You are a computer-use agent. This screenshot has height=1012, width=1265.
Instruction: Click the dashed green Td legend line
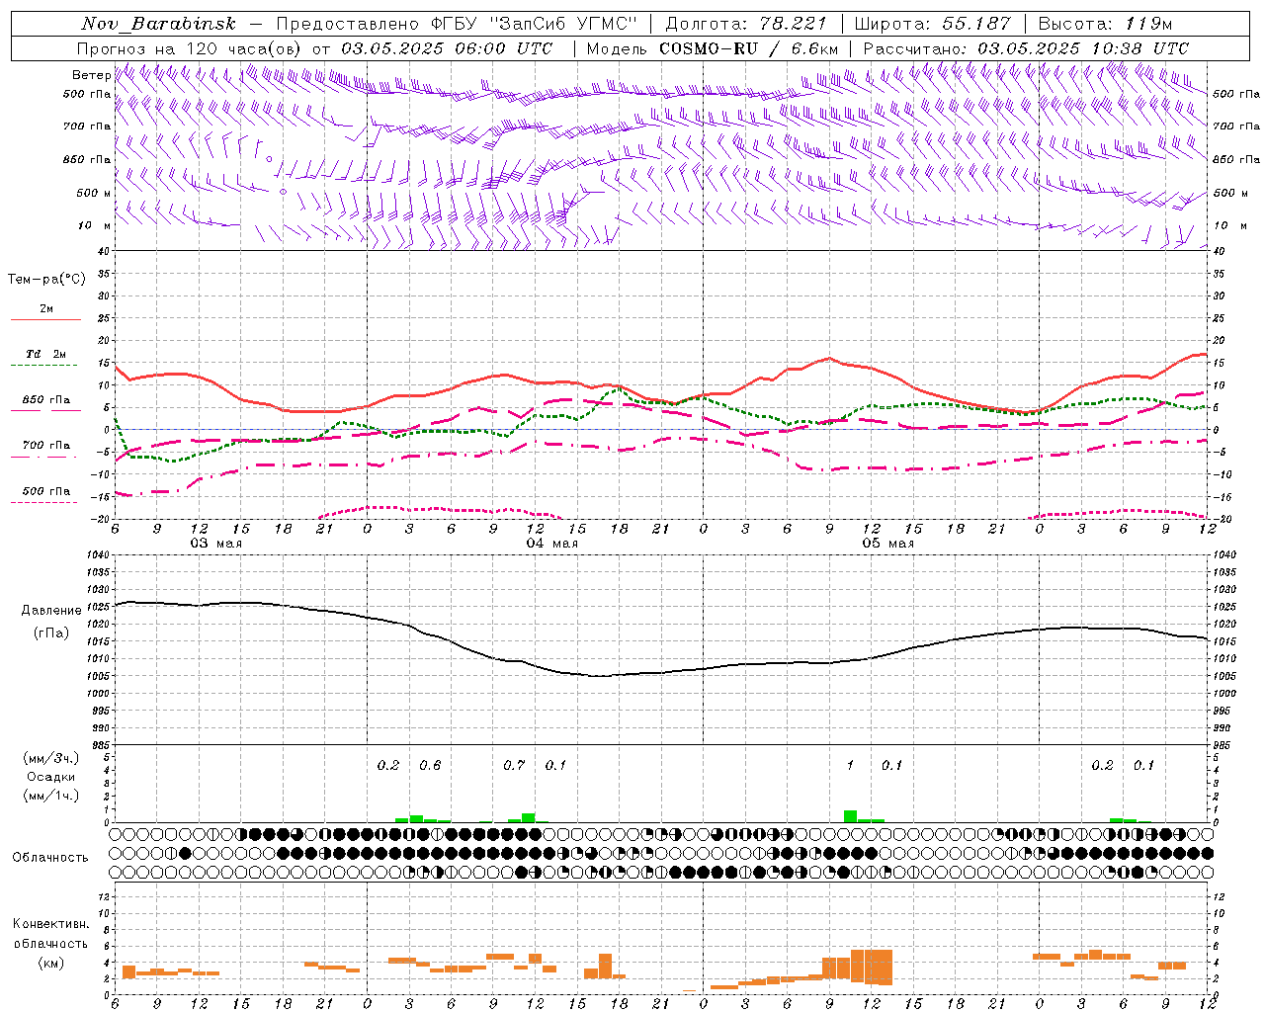click(x=43, y=366)
